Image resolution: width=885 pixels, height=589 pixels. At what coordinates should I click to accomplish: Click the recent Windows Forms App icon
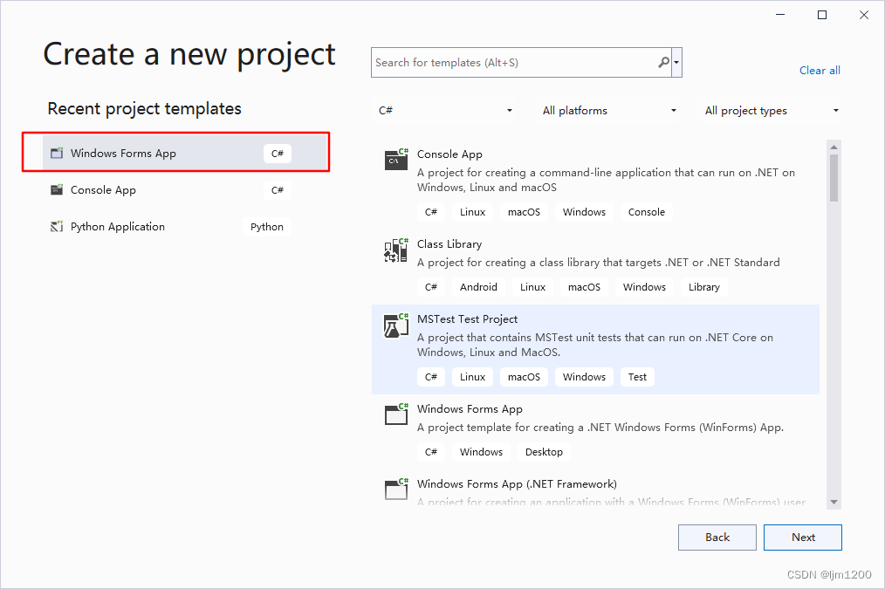(57, 153)
